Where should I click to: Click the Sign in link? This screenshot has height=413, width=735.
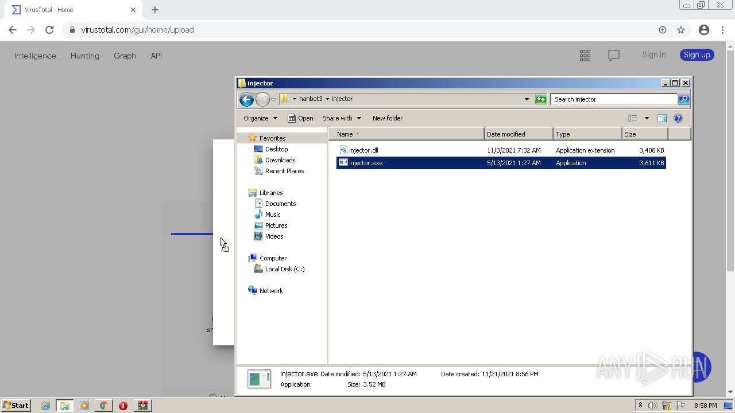[654, 55]
